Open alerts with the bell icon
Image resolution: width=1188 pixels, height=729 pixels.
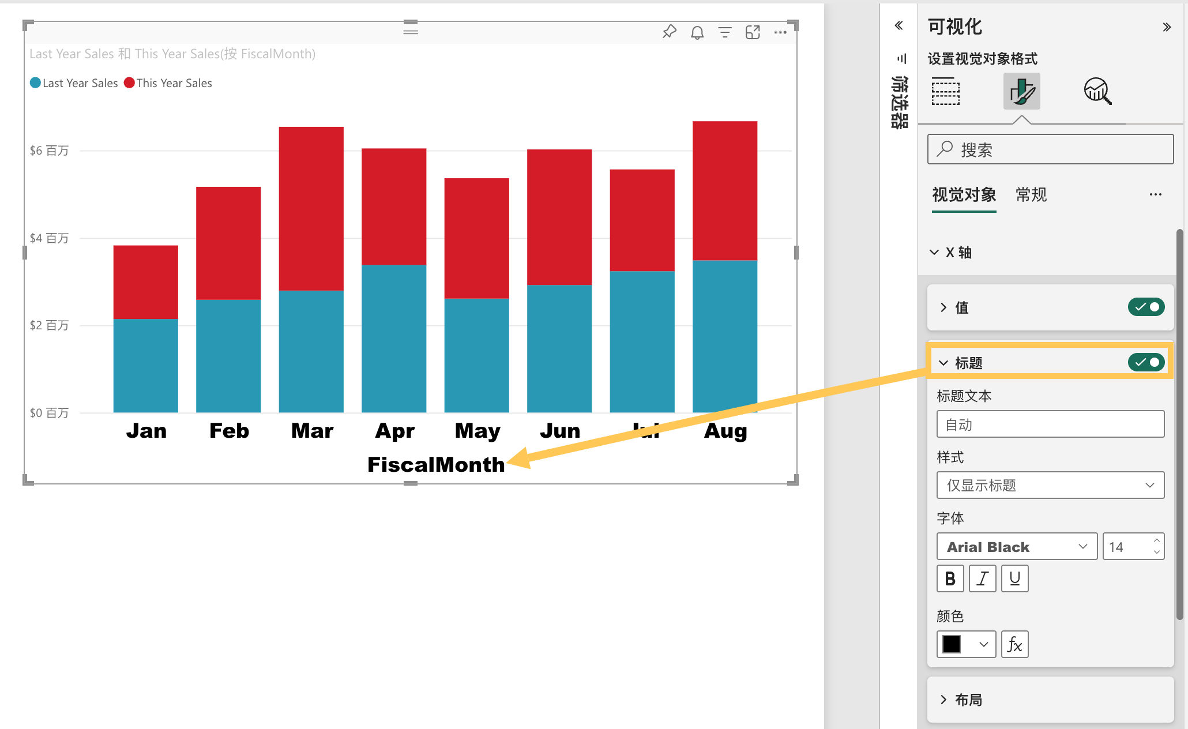697,32
